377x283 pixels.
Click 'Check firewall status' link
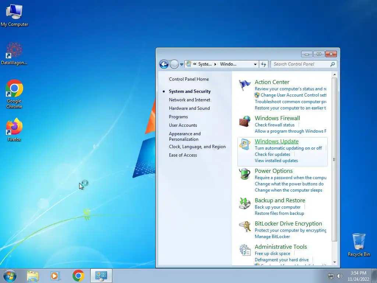[x=275, y=125]
